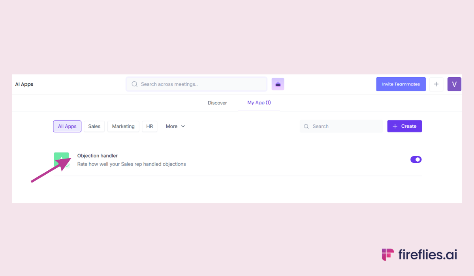Open the V user profile avatar
Image resolution: width=474 pixels, height=276 pixels.
point(454,84)
